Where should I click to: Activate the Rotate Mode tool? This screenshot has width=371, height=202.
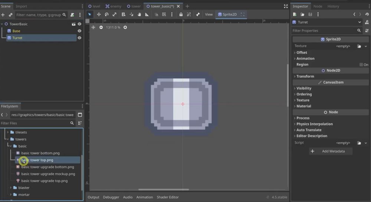(107, 14)
